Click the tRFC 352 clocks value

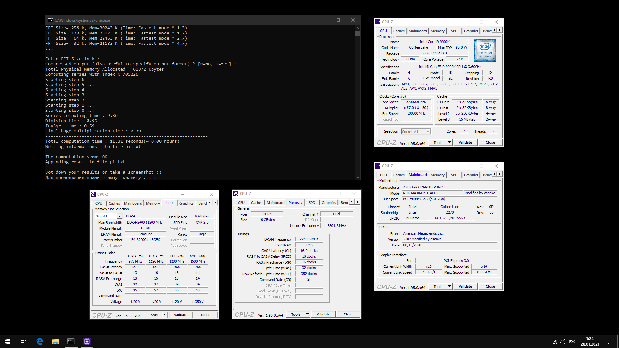point(309,274)
